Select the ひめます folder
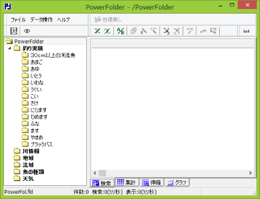This screenshot has width=260, height=199. click(x=39, y=117)
